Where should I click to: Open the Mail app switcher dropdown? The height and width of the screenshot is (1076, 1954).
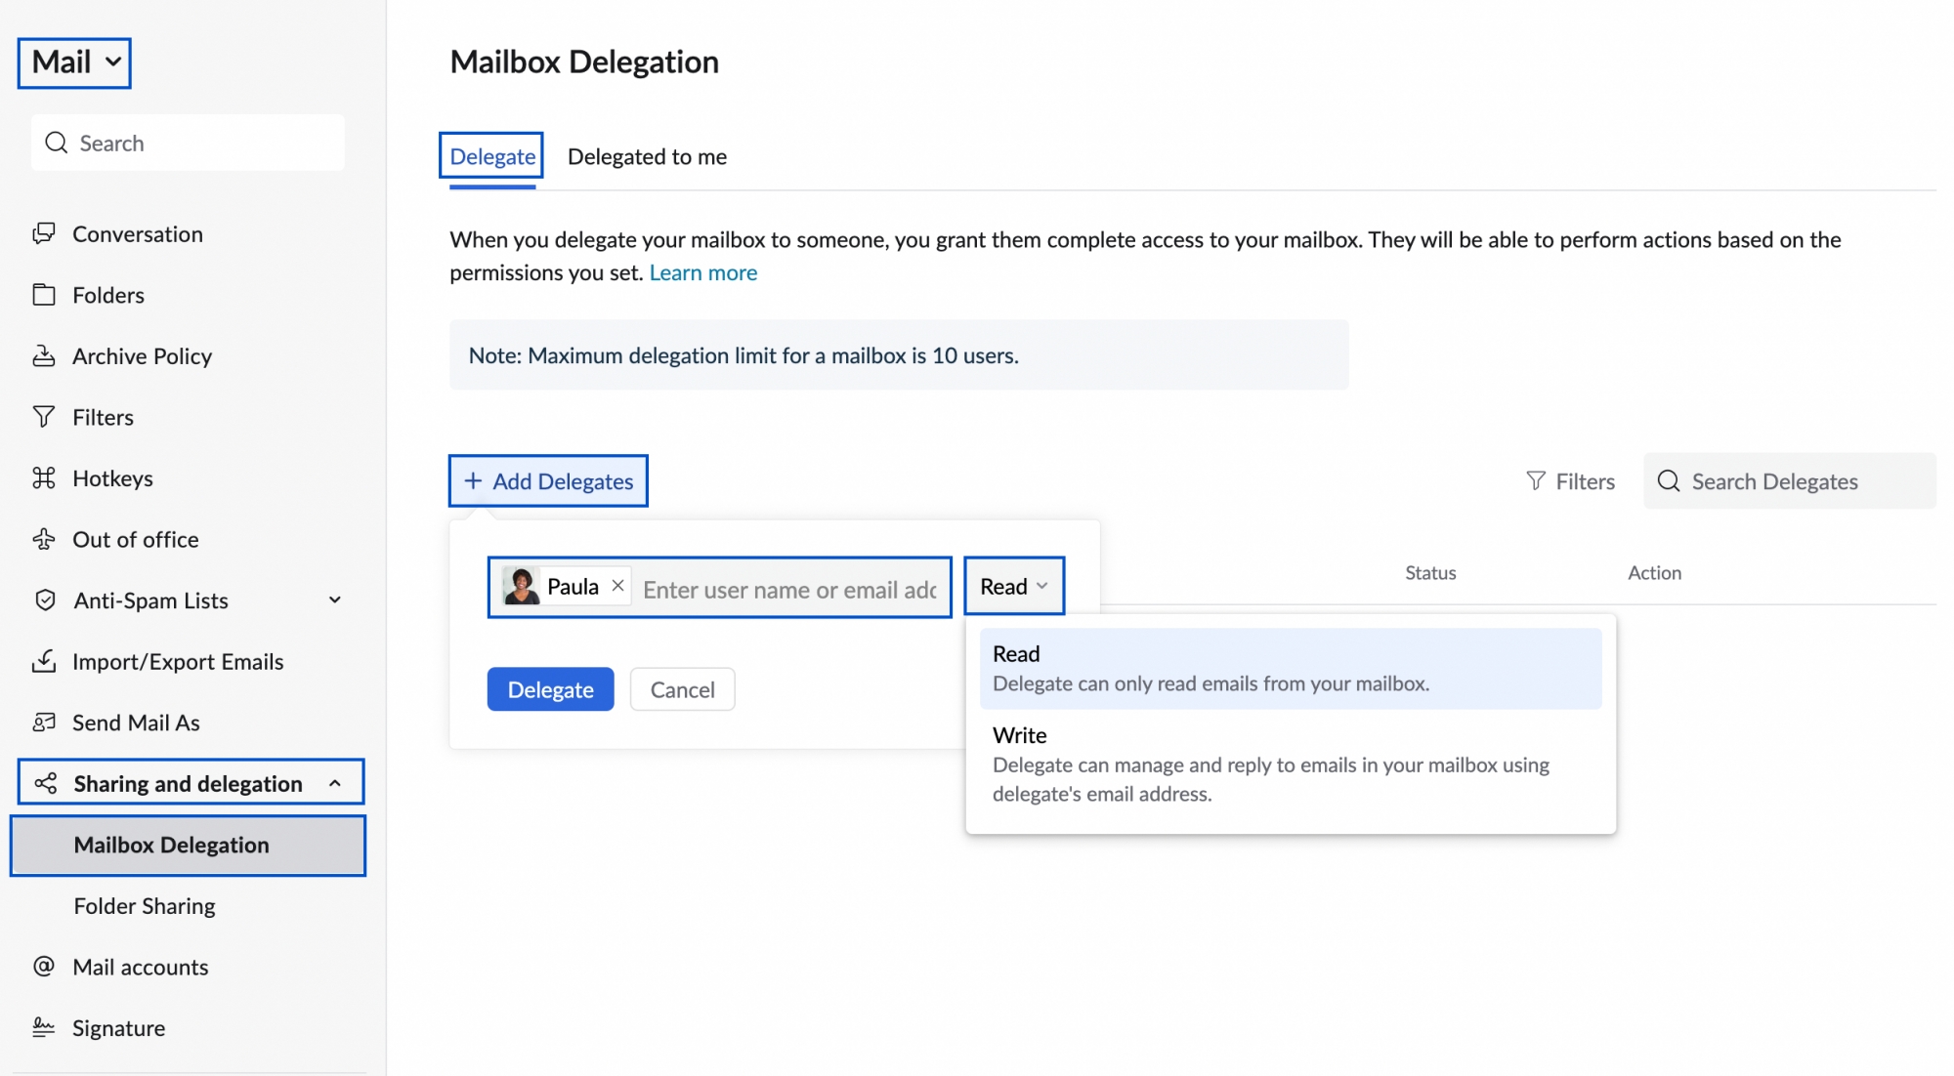tap(74, 62)
